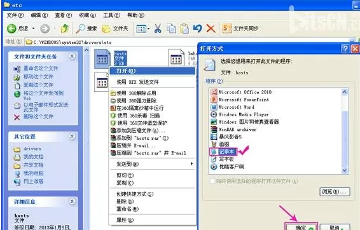Click the folder sync (文件夹同步) icon
360x230 pixels.
pos(226,29)
